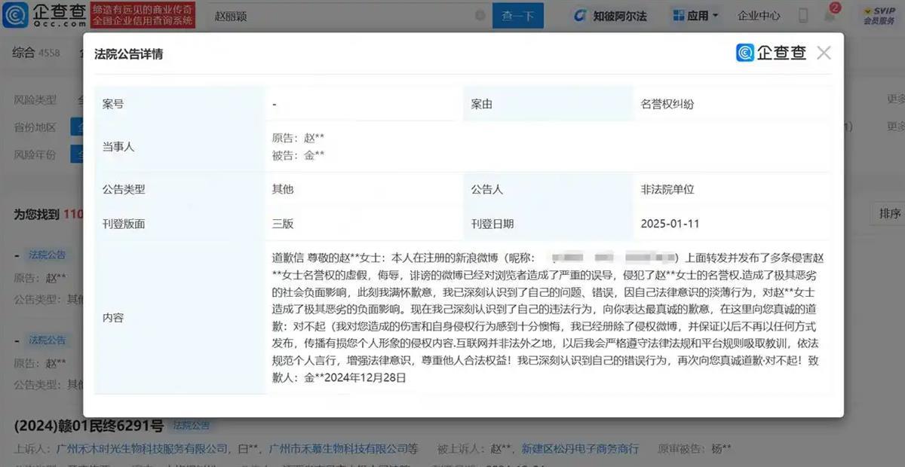Click the mobile app phone icon
This screenshot has height=467, width=905.
coord(802,15)
